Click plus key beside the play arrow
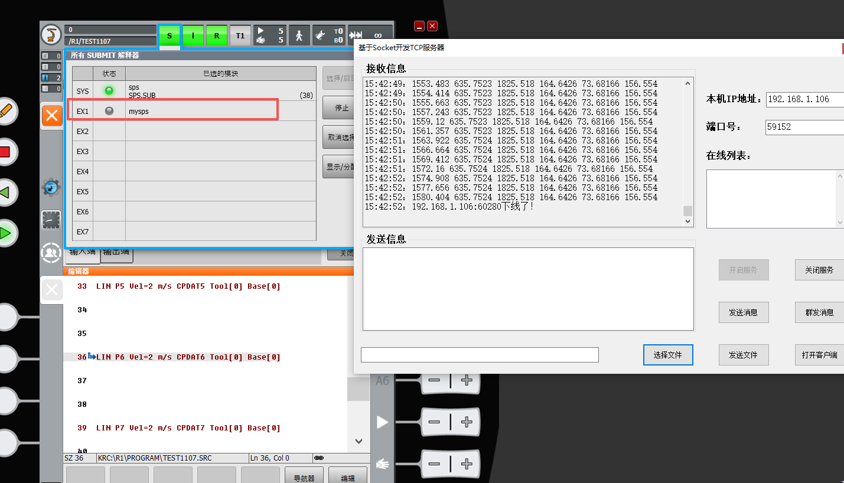844x483 pixels. pyautogui.click(x=467, y=422)
